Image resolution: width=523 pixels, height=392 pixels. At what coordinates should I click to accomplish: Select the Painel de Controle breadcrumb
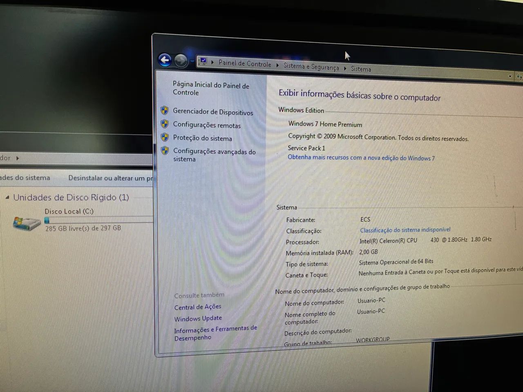[x=245, y=63]
